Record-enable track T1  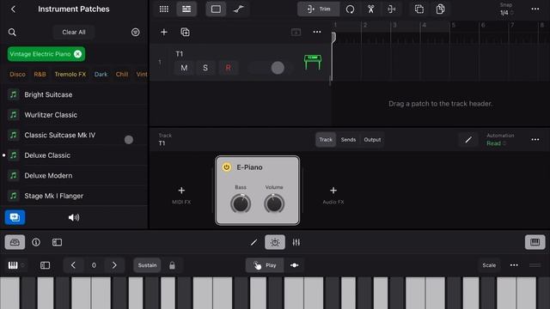228,68
